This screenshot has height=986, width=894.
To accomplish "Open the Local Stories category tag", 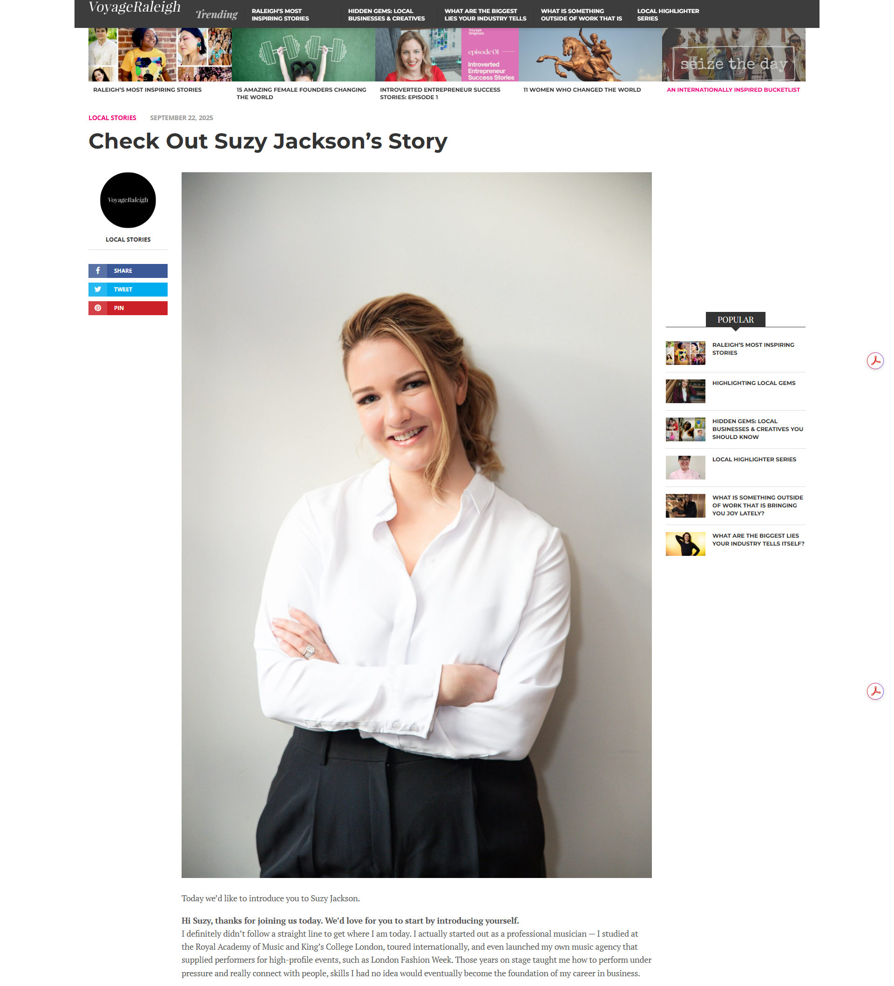I will [113, 118].
